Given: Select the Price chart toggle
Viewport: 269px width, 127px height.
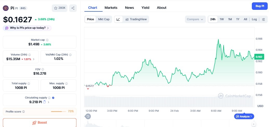Looking at the screenshot, I should pyautogui.click(x=91, y=19).
